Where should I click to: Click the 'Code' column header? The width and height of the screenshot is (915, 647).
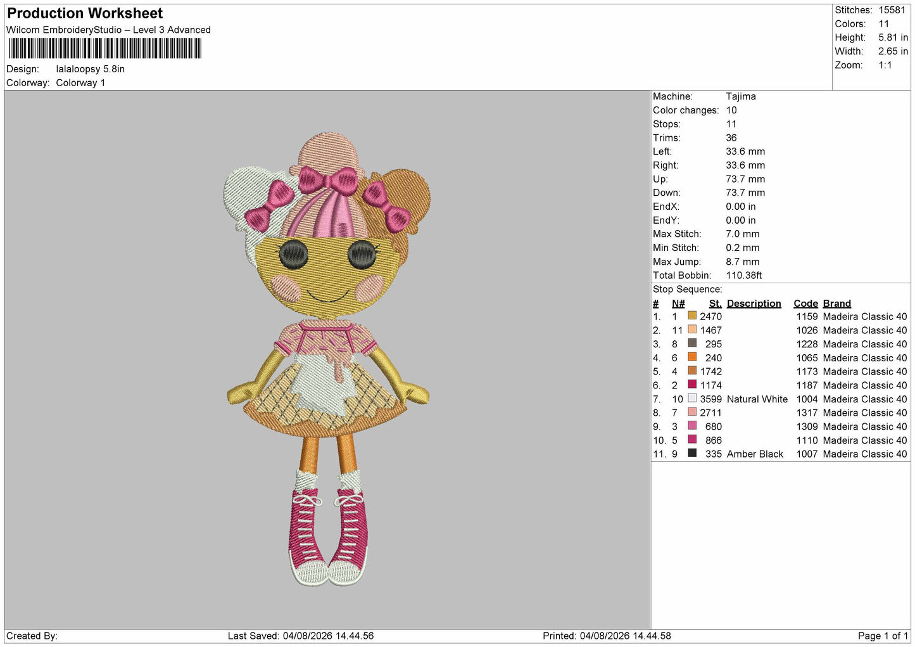[x=805, y=304]
